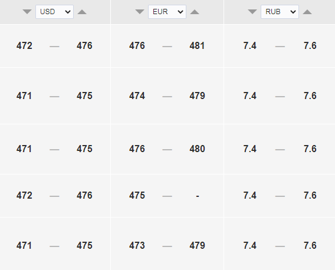Sort USD column descending with down arrow
Viewport: 335px width, 270px height.
point(27,12)
